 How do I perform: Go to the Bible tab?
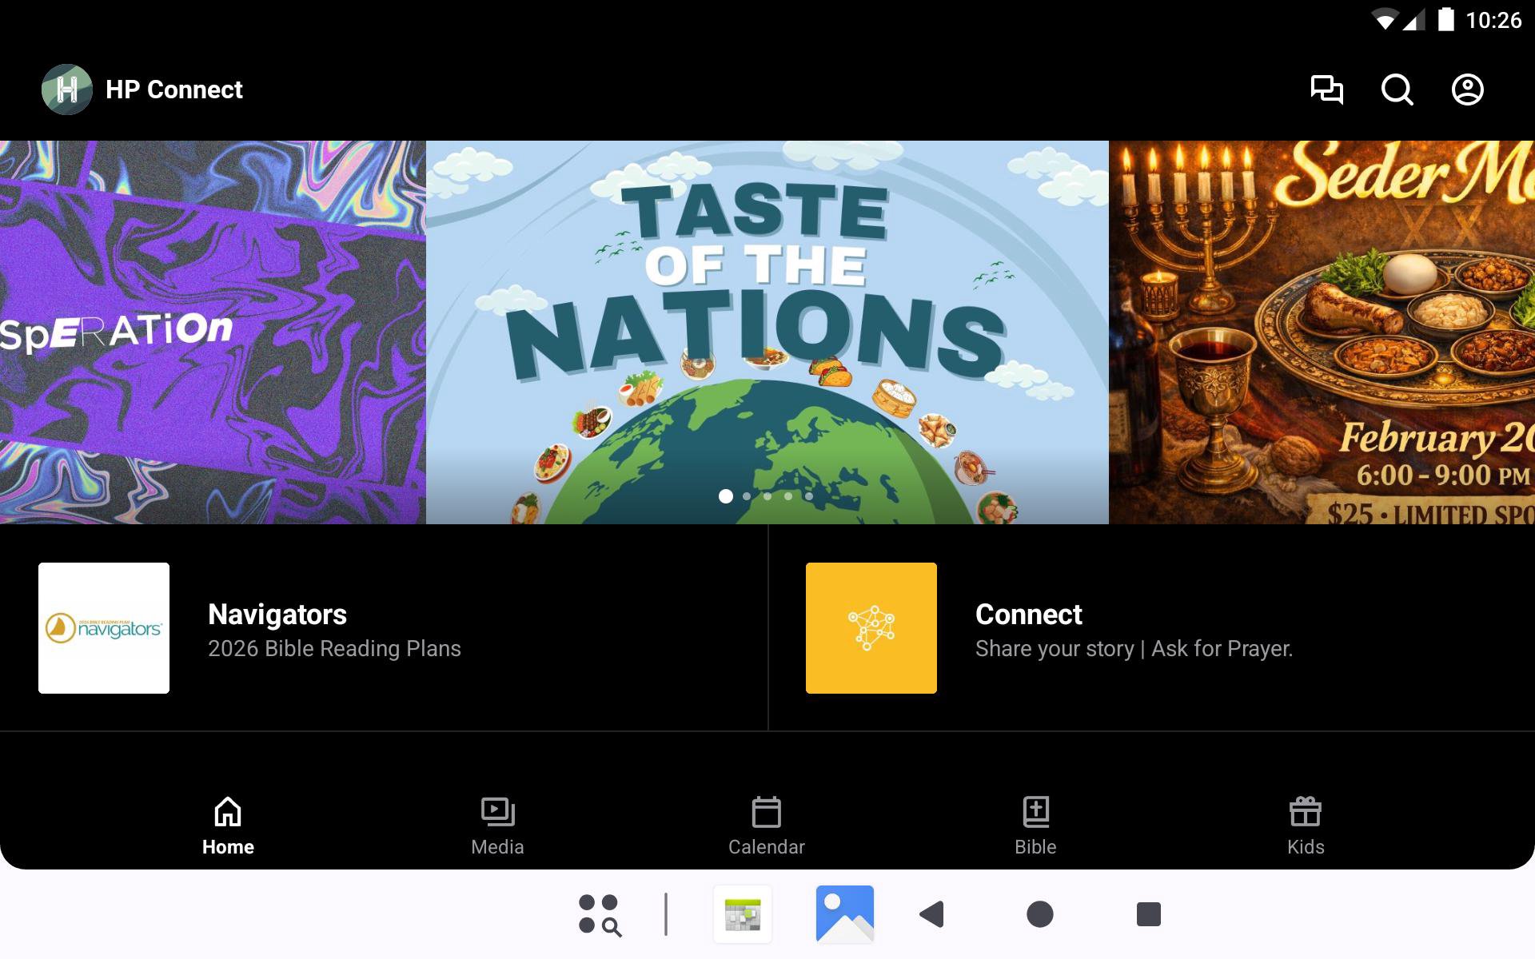[1035, 826]
